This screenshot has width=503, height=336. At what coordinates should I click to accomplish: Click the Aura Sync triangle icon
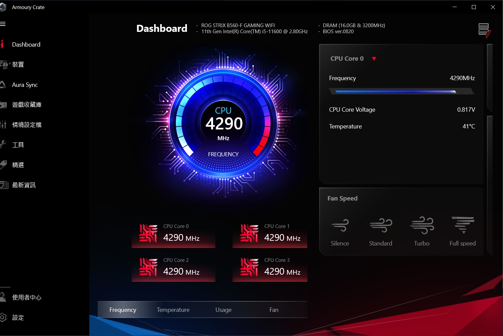[x=3, y=85]
